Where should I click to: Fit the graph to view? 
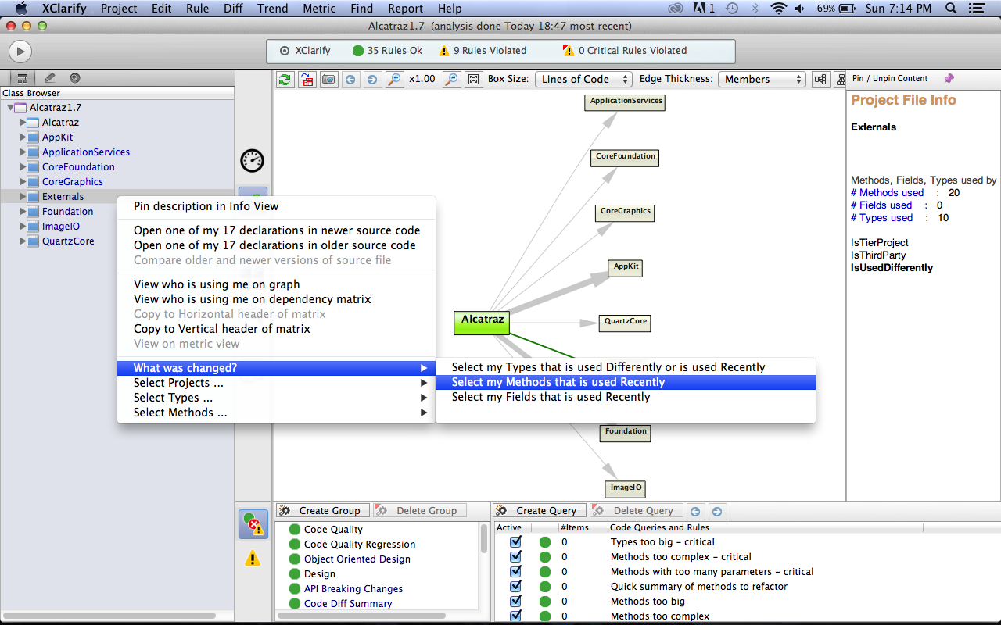(474, 80)
